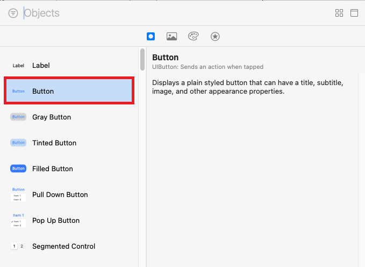Open the image Media library tab

pyautogui.click(x=172, y=37)
